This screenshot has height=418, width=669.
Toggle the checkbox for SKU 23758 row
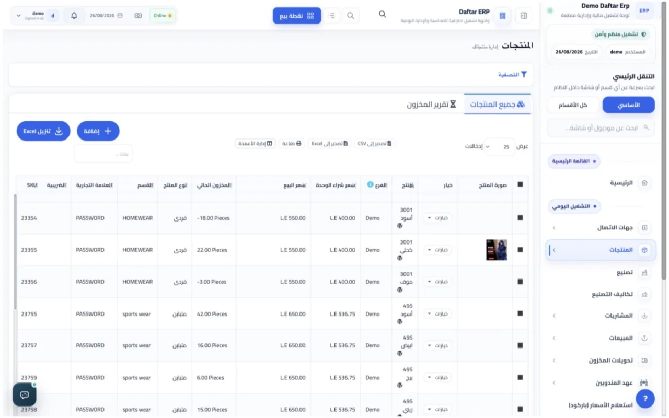tap(520, 409)
